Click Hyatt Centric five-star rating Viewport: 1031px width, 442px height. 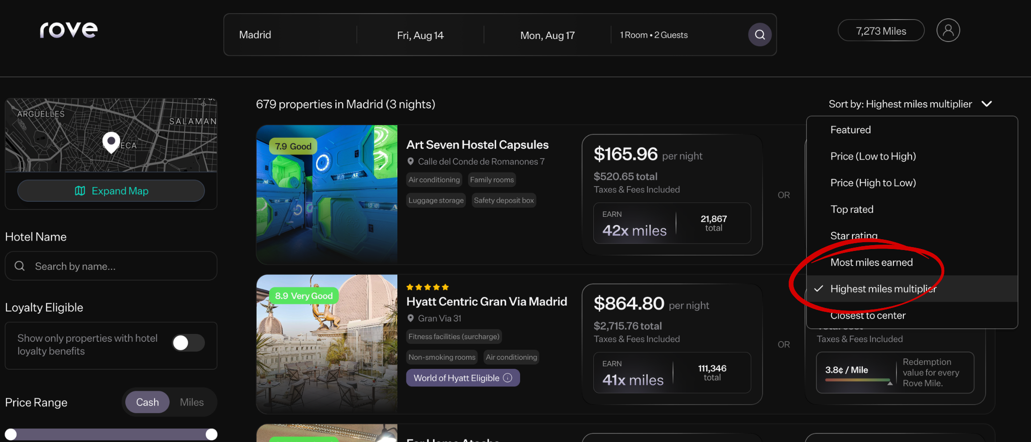pyautogui.click(x=428, y=287)
